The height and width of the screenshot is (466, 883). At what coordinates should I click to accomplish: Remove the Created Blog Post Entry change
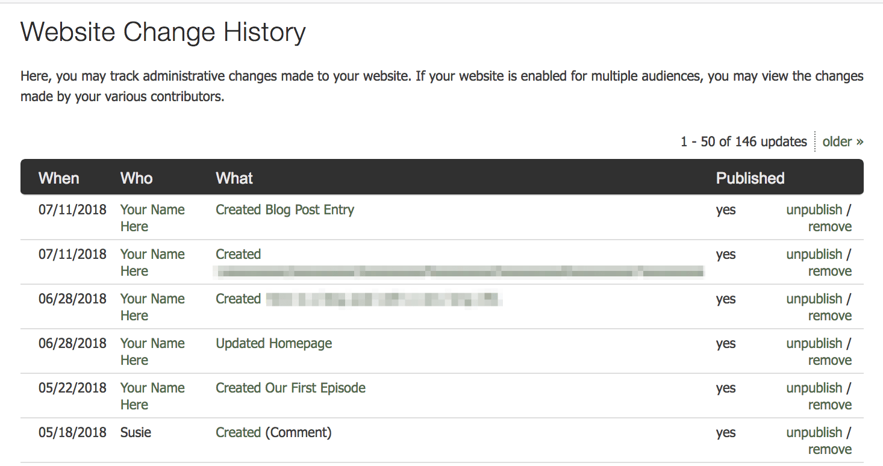(x=830, y=226)
